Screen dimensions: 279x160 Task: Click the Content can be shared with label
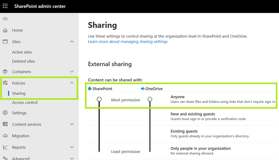(x=115, y=80)
